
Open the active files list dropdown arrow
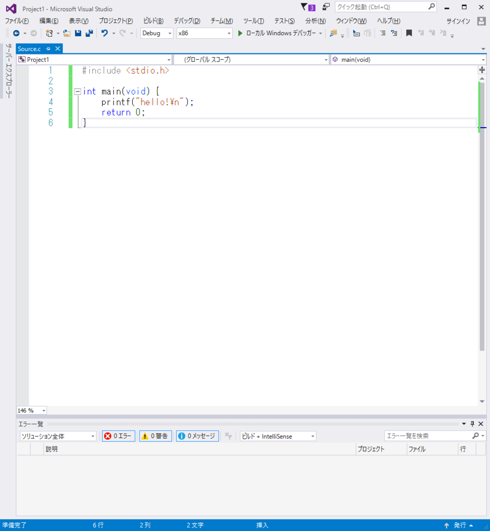point(483,49)
